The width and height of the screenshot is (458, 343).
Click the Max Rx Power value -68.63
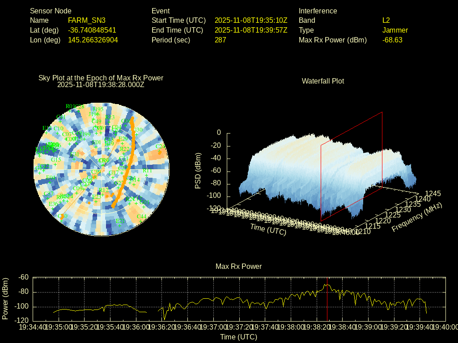(392, 40)
